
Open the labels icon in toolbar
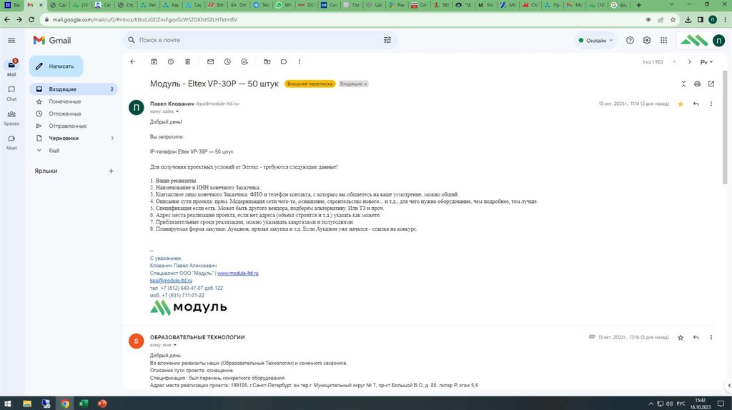click(x=284, y=61)
